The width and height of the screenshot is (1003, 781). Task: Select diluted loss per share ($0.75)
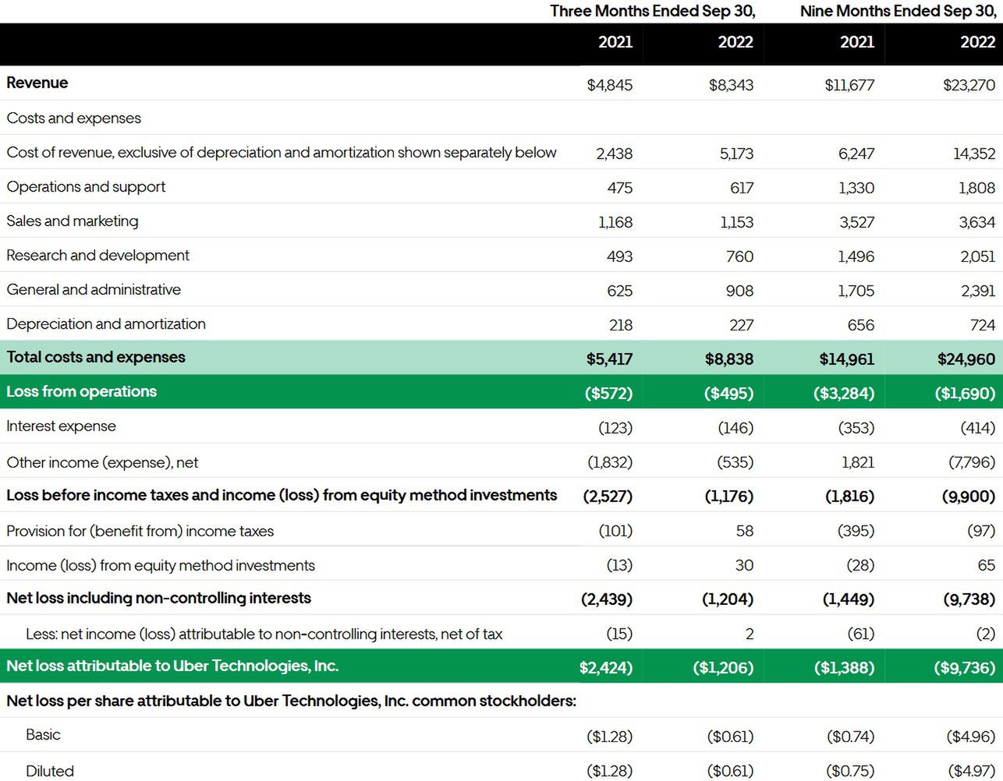coord(850,771)
